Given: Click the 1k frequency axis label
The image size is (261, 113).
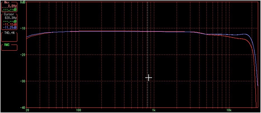Looking at the screenshot, I should [154, 110].
